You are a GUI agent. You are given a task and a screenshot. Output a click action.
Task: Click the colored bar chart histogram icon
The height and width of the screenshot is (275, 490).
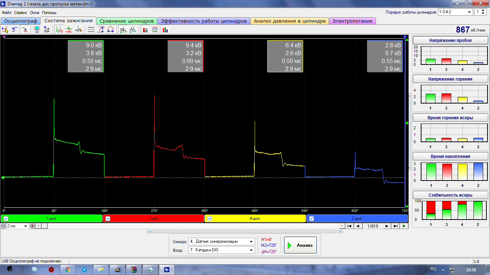point(165,30)
